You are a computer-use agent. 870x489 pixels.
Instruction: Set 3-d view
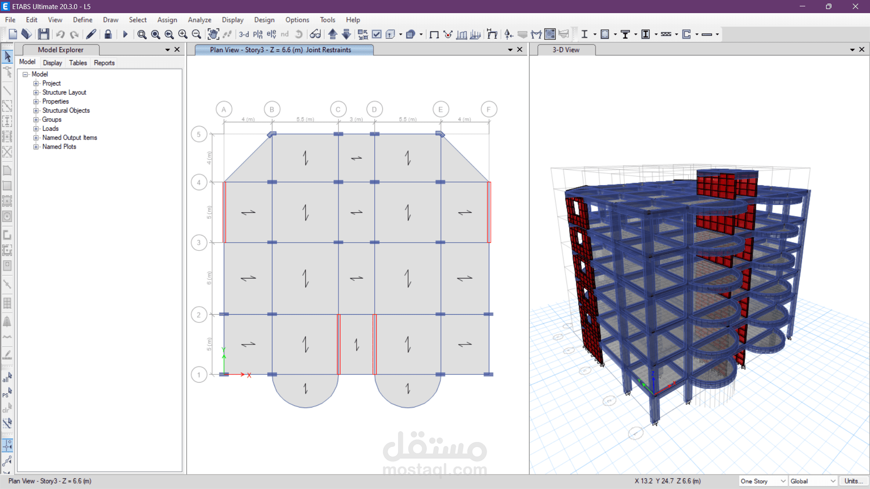244,34
